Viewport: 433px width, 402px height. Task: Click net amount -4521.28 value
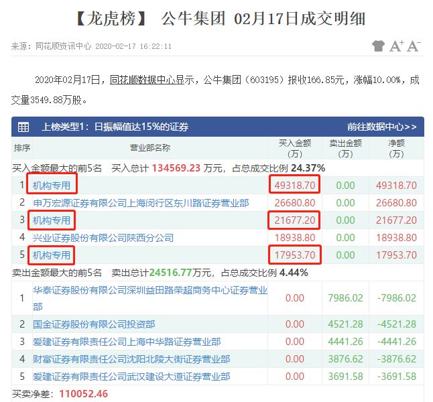click(x=397, y=324)
